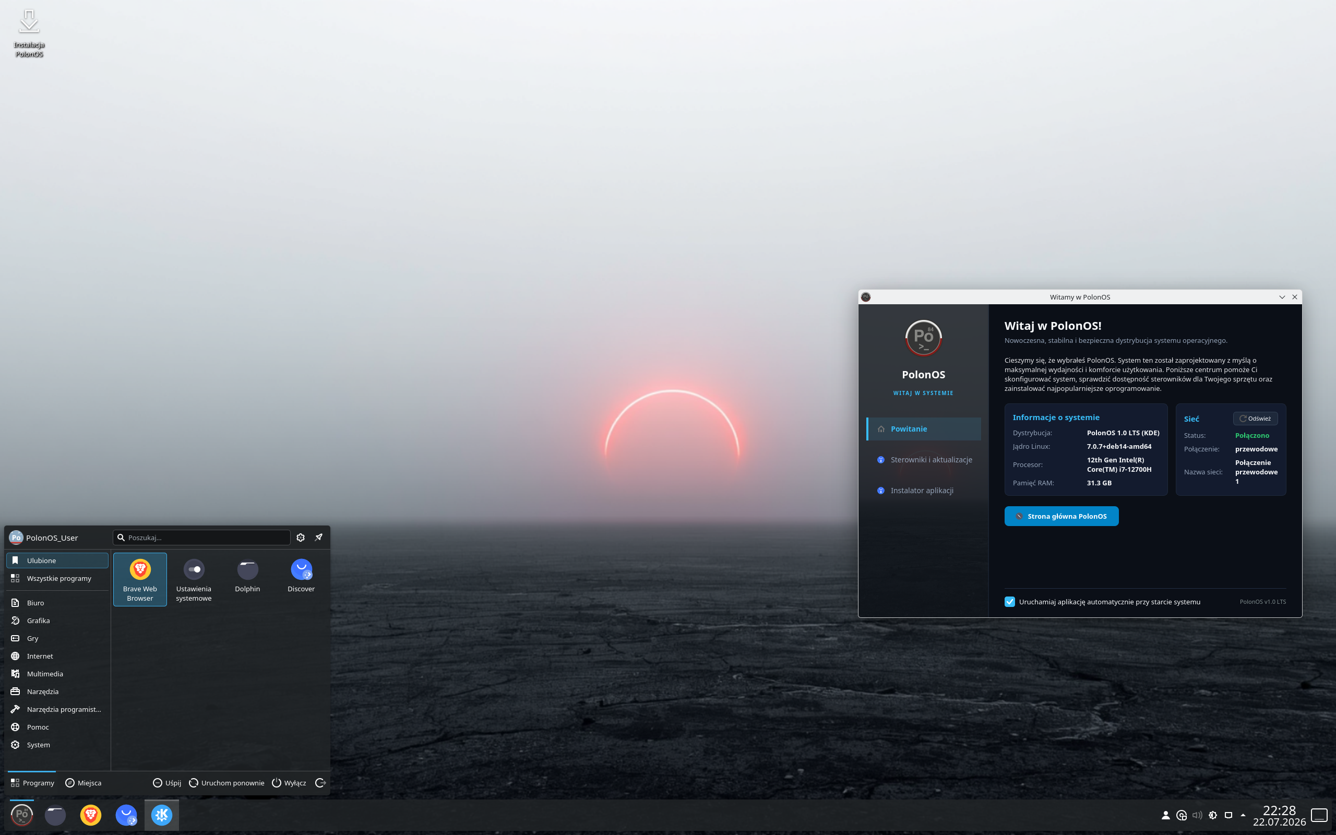
Task: Click the clock showing 22:28
Action: (1279, 810)
